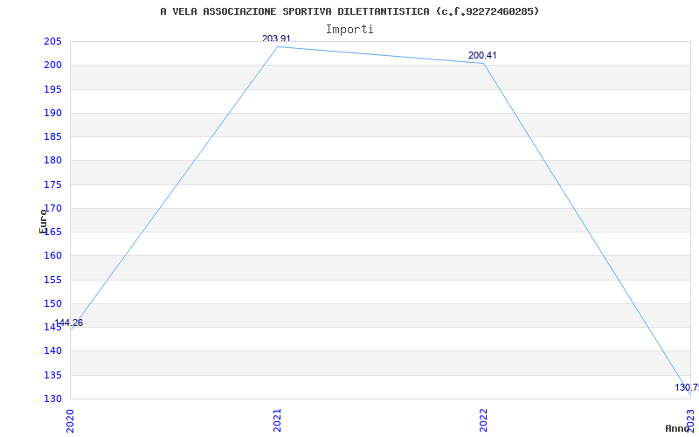The width and height of the screenshot is (699, 437).
Task: Click the 'Anno' x-axis title
Action: 678,428
